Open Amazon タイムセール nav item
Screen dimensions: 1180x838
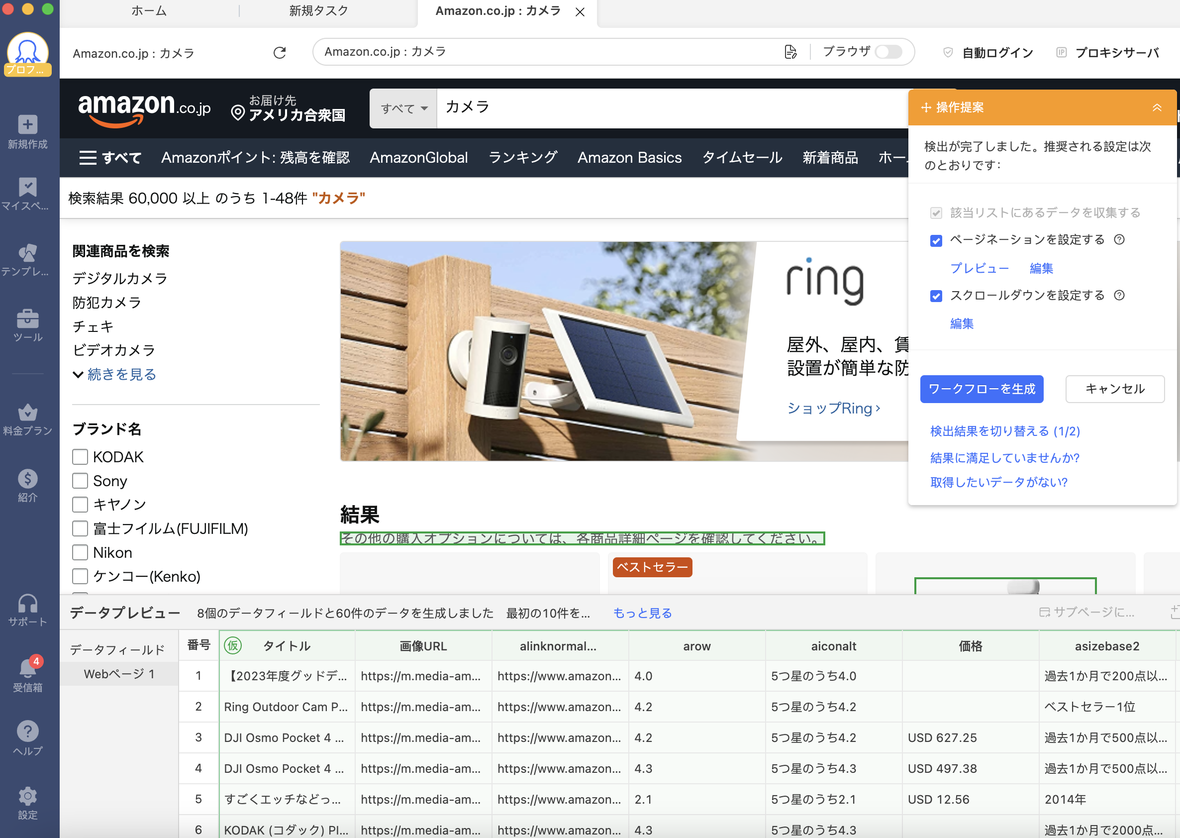click(742, 157)
